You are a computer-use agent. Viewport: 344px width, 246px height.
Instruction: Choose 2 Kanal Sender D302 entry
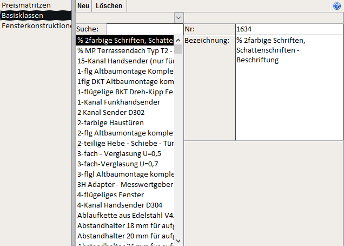111,112
